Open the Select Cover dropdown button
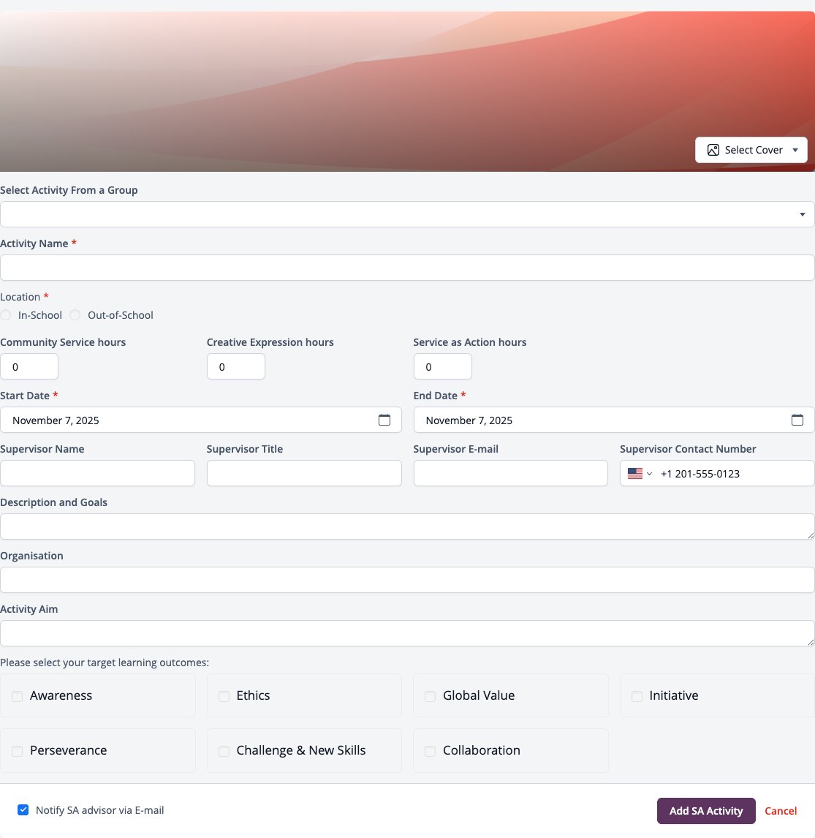Image resolution: width=815 pixels, height=838 pixels. (x=751, y=150)
